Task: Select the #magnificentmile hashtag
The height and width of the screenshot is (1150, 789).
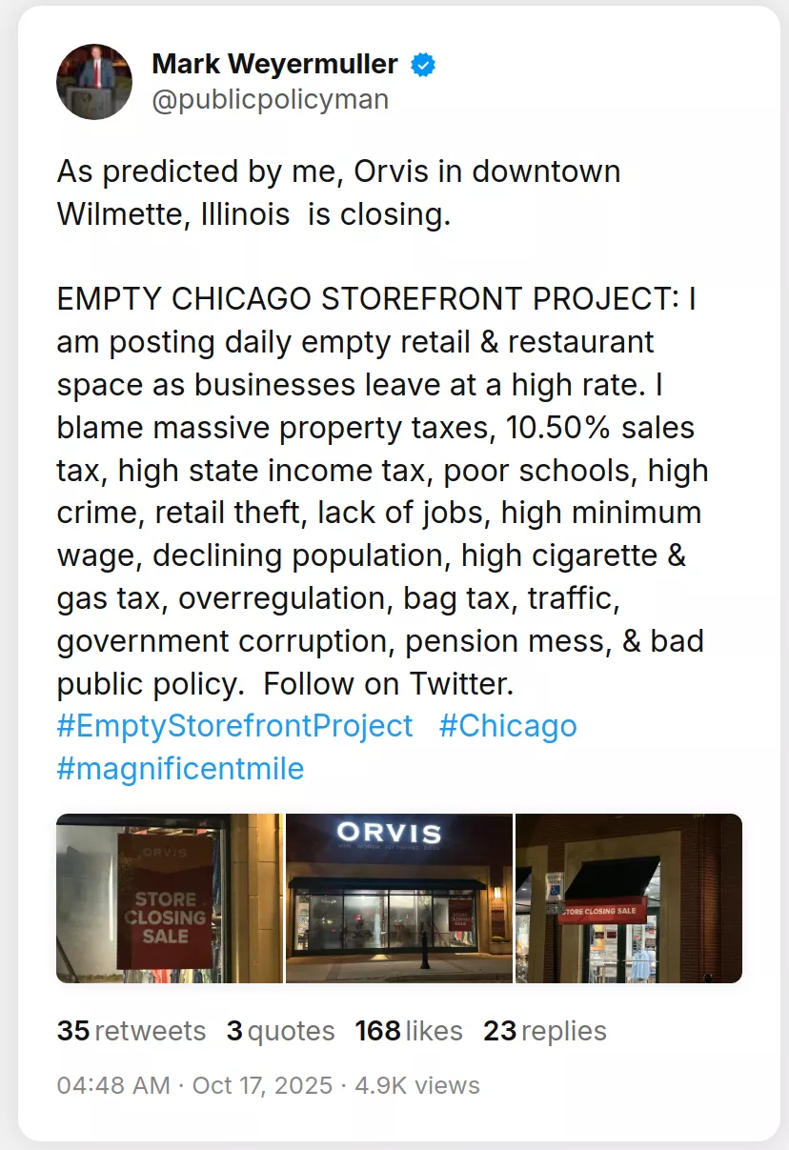Action: point(180,768)
